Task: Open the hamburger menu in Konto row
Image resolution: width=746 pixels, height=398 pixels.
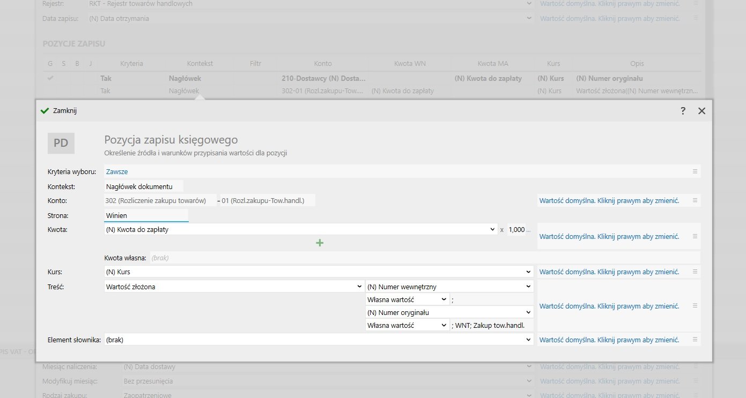Action: pyautogui.click(x=695, y=200)
